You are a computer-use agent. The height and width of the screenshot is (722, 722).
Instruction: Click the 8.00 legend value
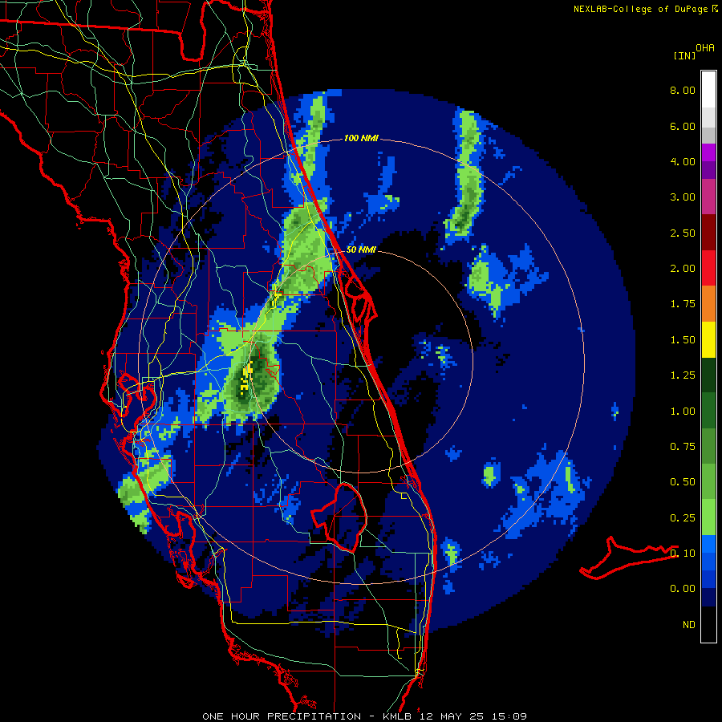(683, 90)
